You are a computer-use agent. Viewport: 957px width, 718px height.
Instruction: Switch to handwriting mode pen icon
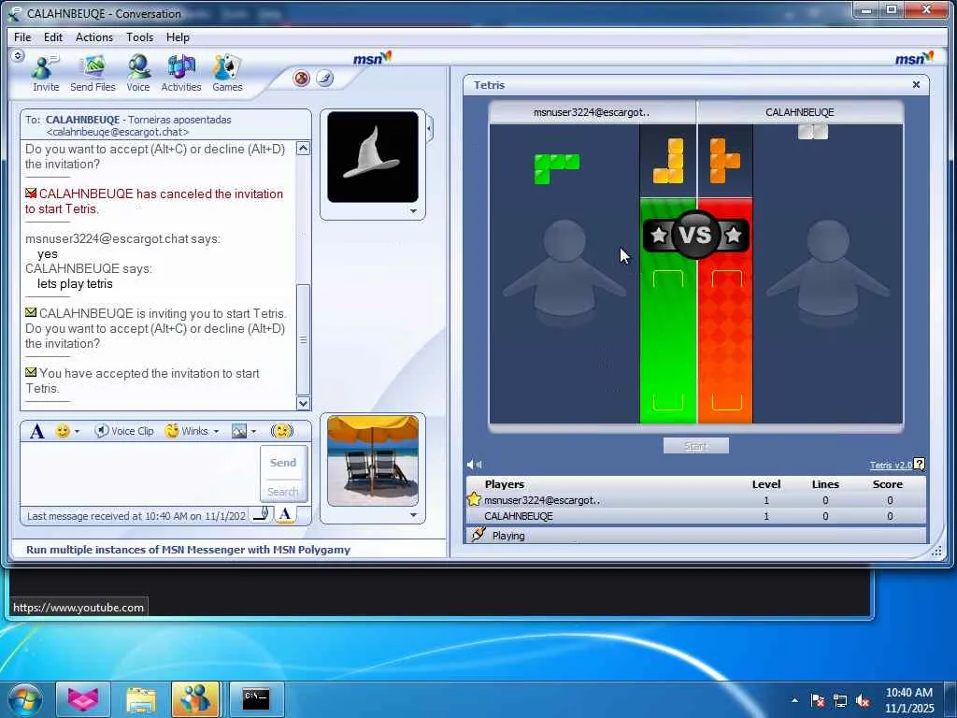(262, 514)
